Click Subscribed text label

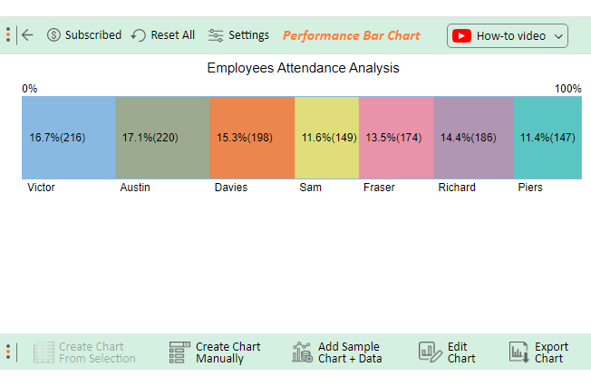(93, 35)
